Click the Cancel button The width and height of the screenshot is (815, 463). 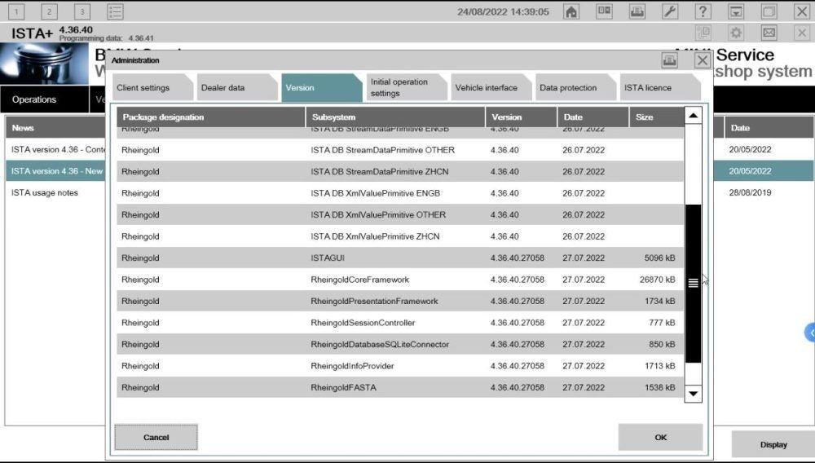[156, 437]
